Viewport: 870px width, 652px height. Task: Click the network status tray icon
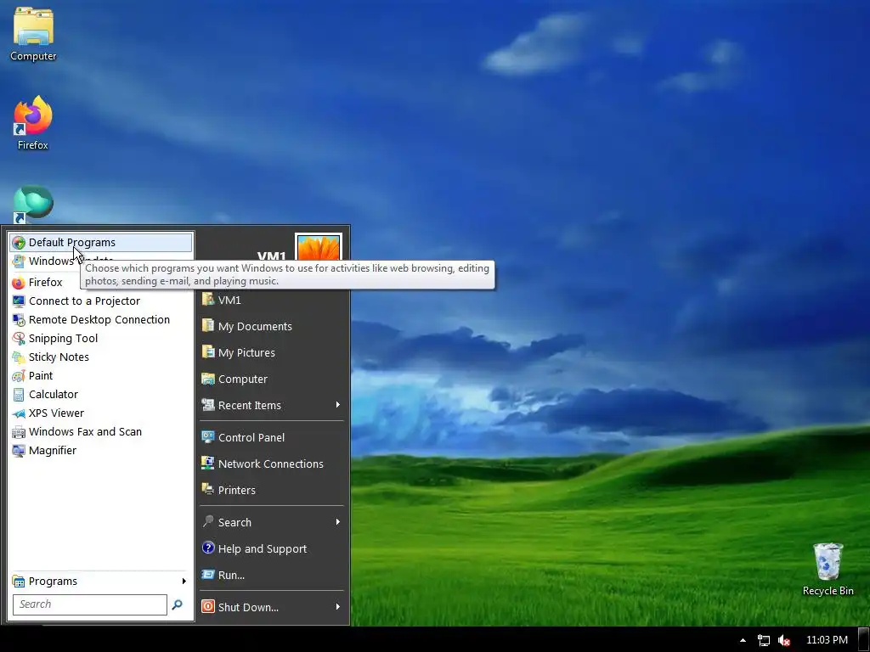pos(764,640)
